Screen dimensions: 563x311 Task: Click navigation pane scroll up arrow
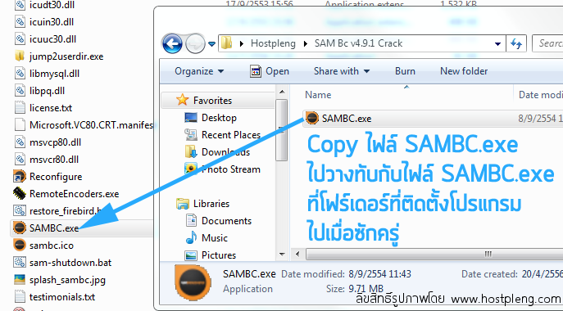[x=282, y=92]
